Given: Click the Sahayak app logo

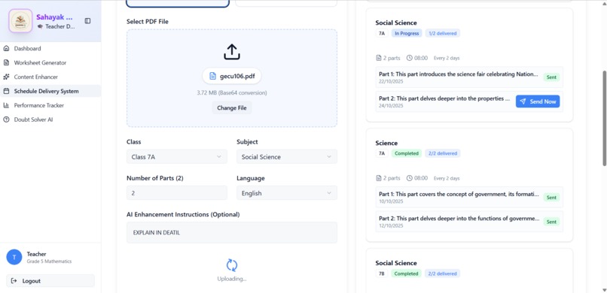Looking at the screenshot, I should click(20, 21).
